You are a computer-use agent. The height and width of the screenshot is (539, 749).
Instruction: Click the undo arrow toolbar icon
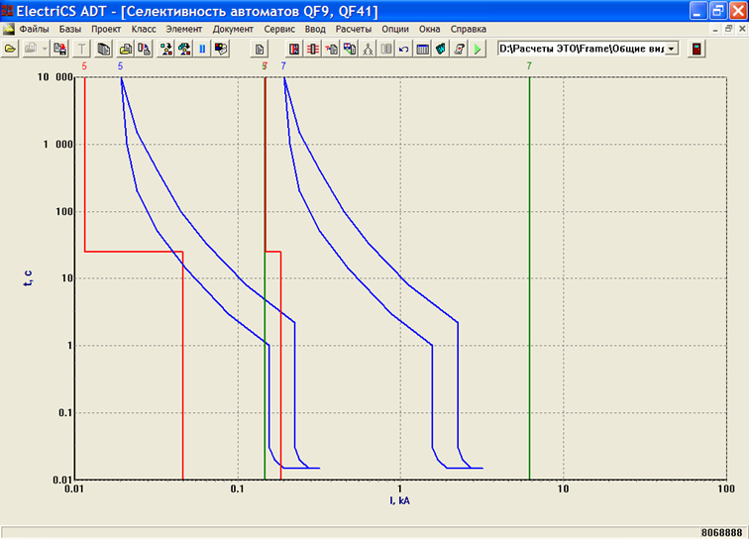(x=404, y=48)
